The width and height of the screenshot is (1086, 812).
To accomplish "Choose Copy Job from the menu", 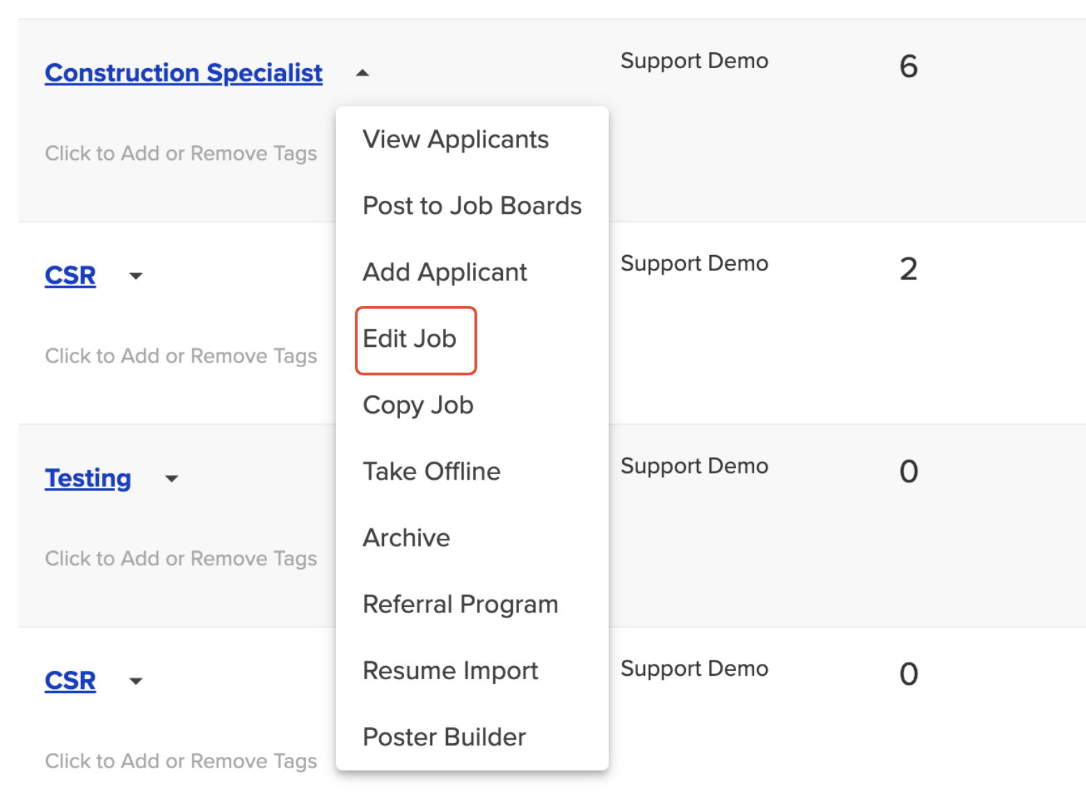I will (418, 405).
